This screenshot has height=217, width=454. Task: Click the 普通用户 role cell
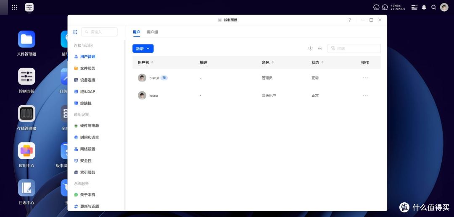pyautogui.click(x=269, y=96)
